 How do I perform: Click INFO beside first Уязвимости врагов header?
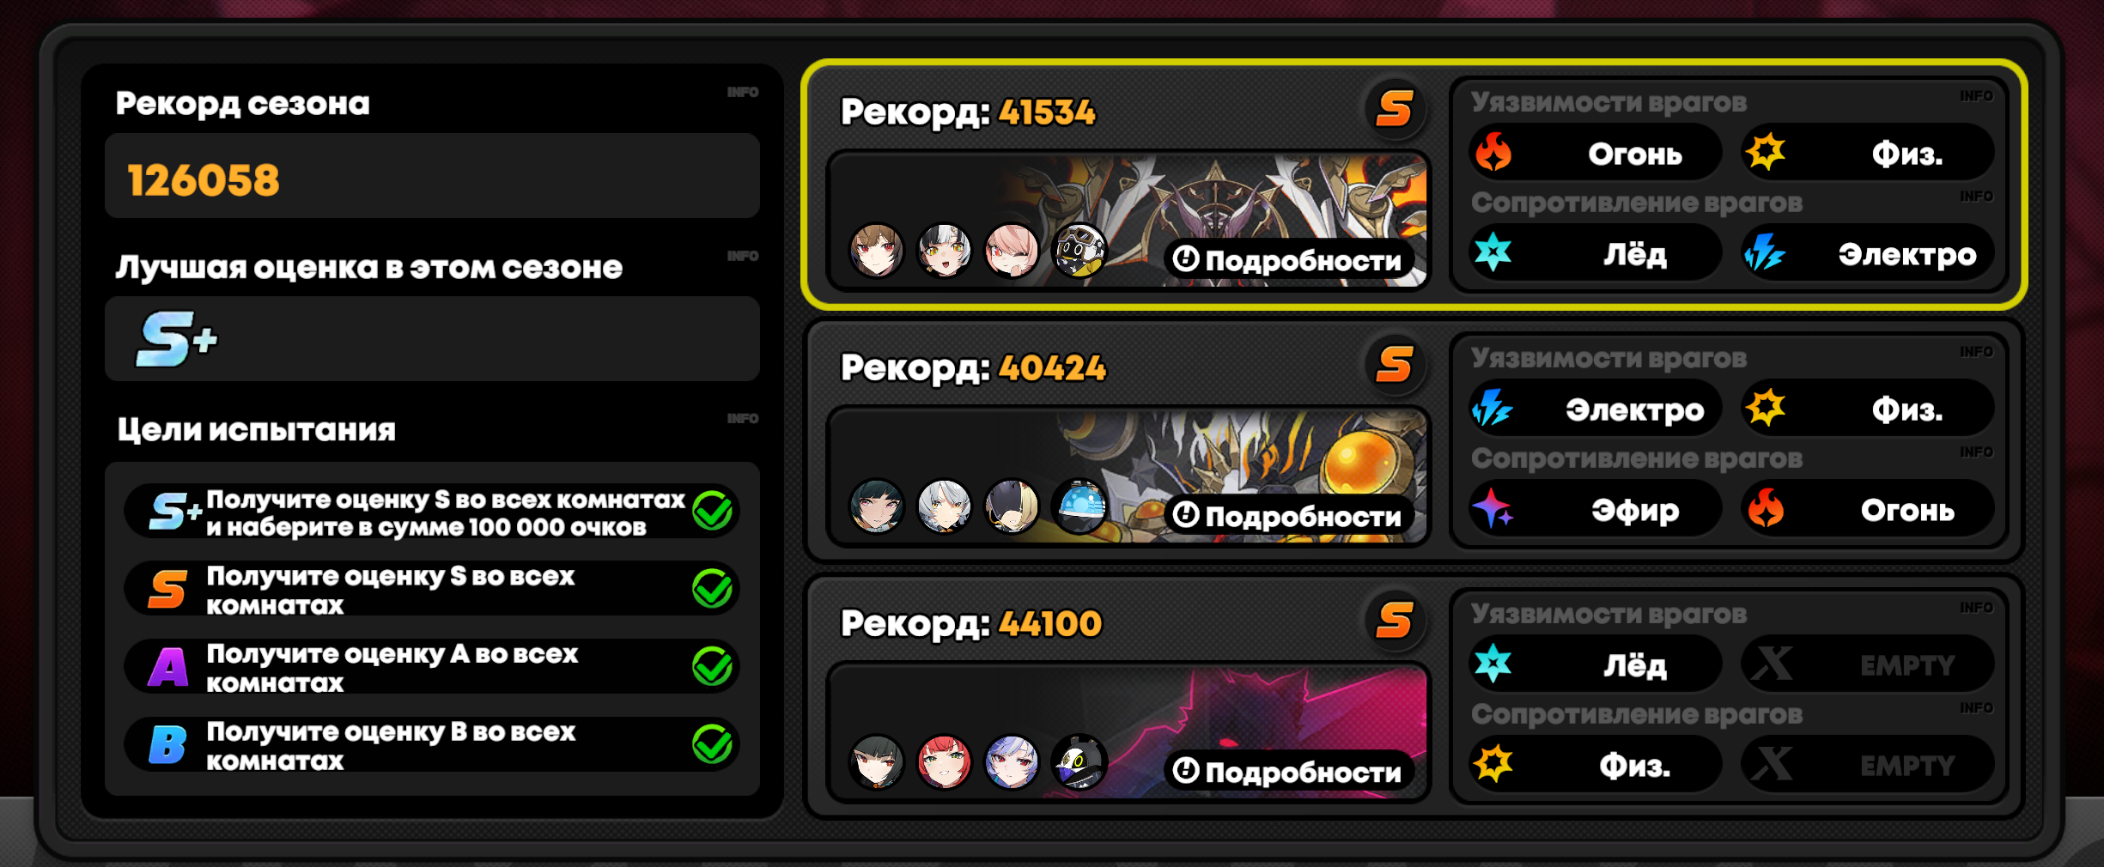coord(1976,95)
